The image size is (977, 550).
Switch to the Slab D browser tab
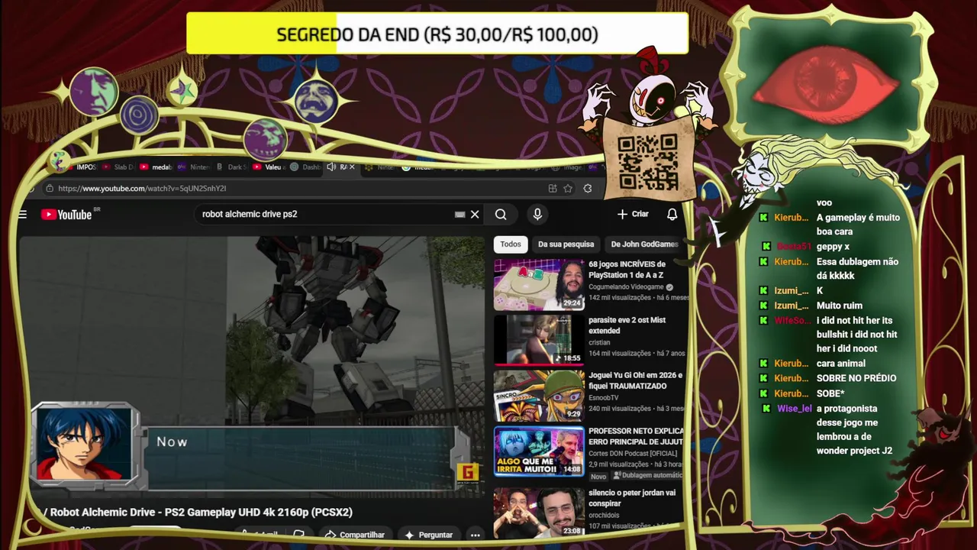tap(119, 167)
